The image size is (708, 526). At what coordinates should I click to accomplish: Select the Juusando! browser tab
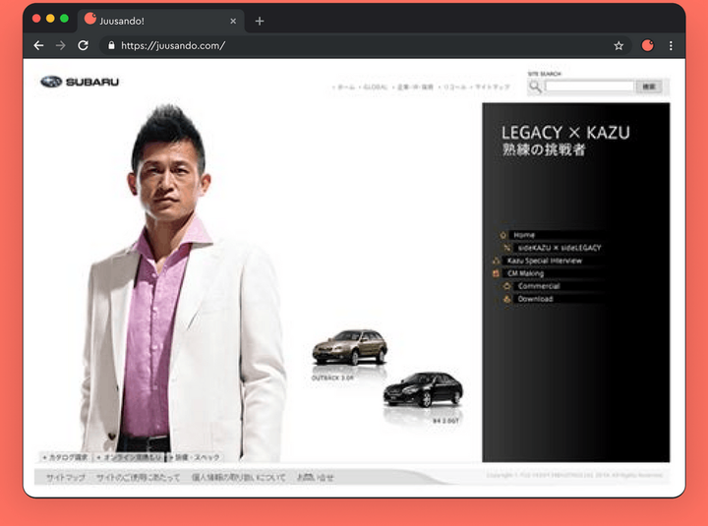(x=160, y=21)
